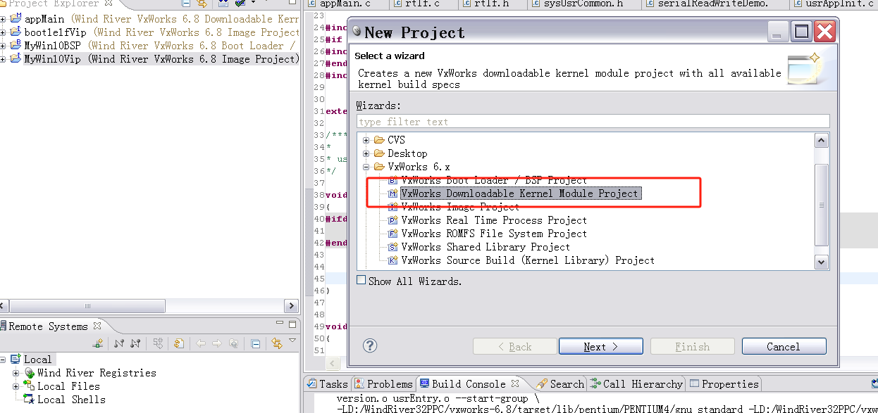Click the Remote Systems forward arrow icon

(217, 343)
